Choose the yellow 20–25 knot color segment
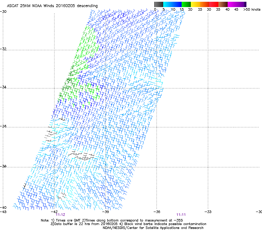262x230 pixels. coord(195,4)
